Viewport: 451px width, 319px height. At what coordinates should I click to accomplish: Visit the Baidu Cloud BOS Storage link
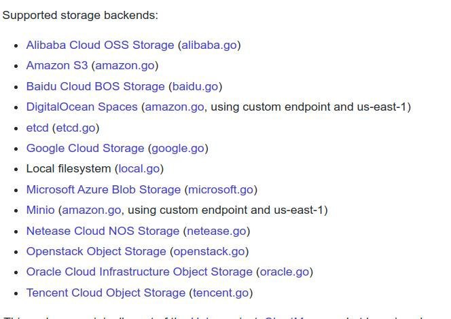click(96, 86)
